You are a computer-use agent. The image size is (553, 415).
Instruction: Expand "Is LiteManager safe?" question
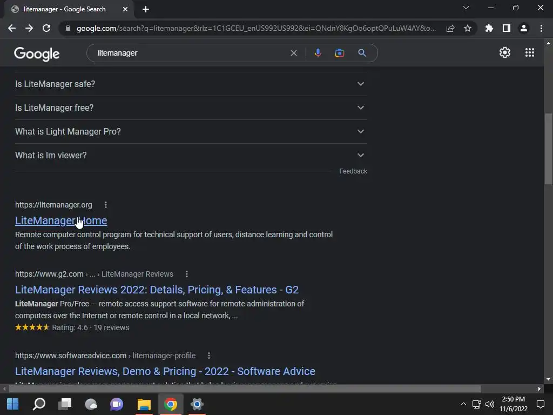coord(191,84)
